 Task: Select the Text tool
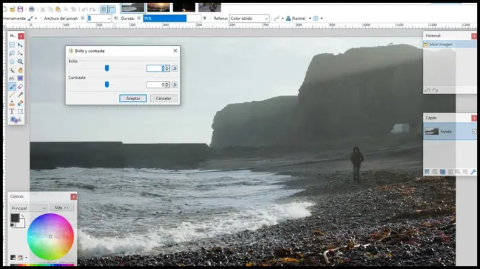tap(12, 111)
